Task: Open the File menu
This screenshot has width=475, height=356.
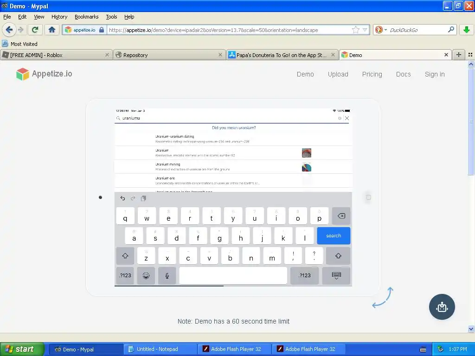Action: pyautogui.click(x=7, y=17)
